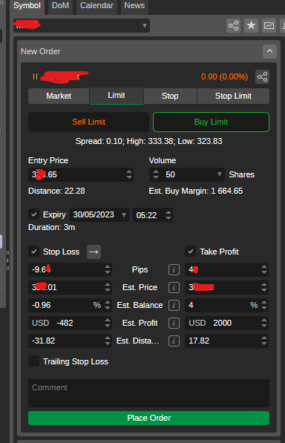The height and width of the screenshot is (443, 285).
Task: Add symbol to favorites with star icon
Action: (251, 26)
